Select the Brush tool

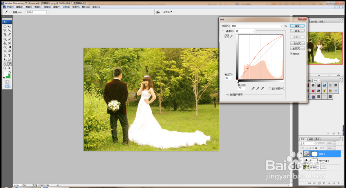coord(9,39)
